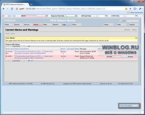Open a new browser tab
The image size is (145, 115).
[31, 5]
